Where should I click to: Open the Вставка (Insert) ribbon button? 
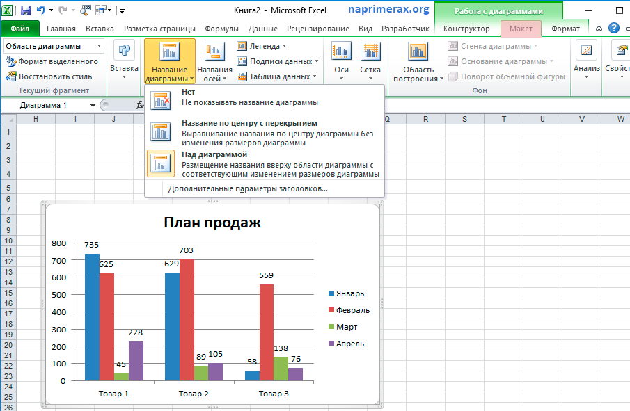coord(124,60)
